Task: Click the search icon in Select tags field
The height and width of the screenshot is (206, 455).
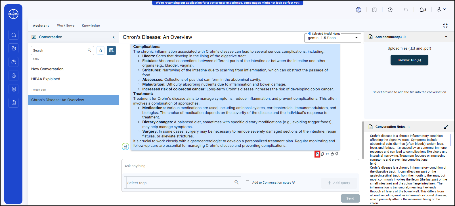Action: [236, 182]
